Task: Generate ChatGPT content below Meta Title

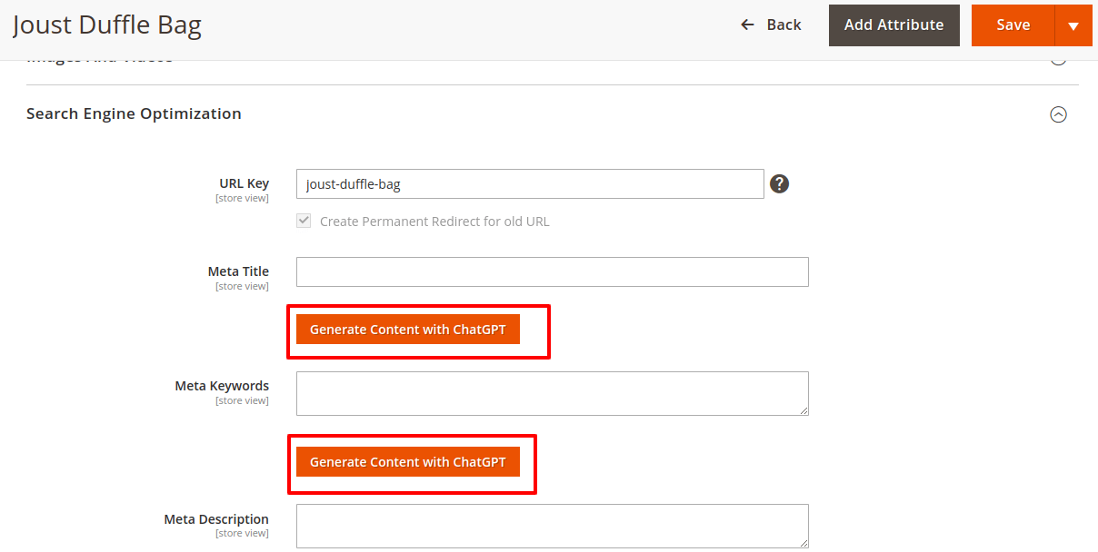Action: point(407,330)
